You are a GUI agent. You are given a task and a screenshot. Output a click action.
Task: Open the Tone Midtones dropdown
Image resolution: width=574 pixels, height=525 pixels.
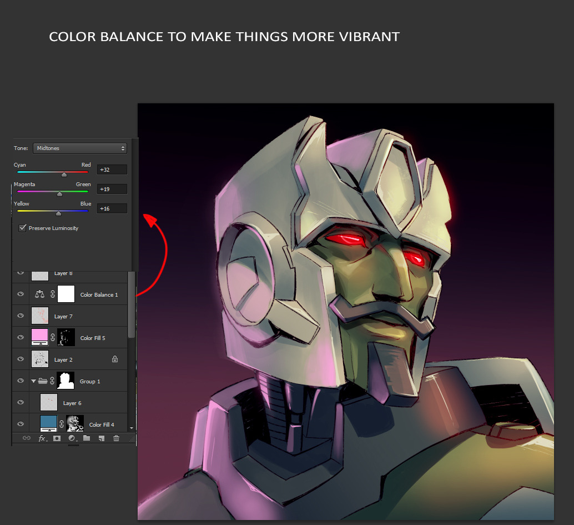click(x=80, y=148)
